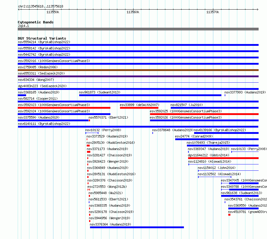Click the nsv3369550 Audano variant label
The image size is (267, 239).
(x=247, y=205)
